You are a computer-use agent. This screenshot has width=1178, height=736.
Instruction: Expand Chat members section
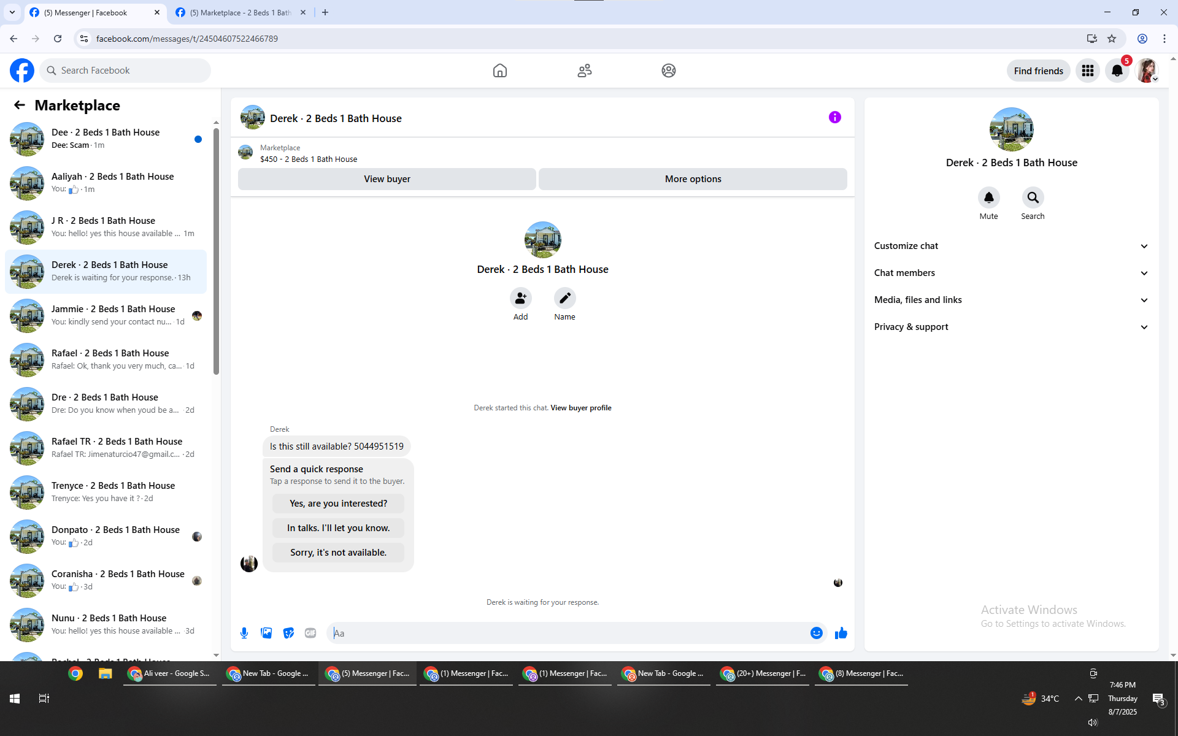point(1011,273)
